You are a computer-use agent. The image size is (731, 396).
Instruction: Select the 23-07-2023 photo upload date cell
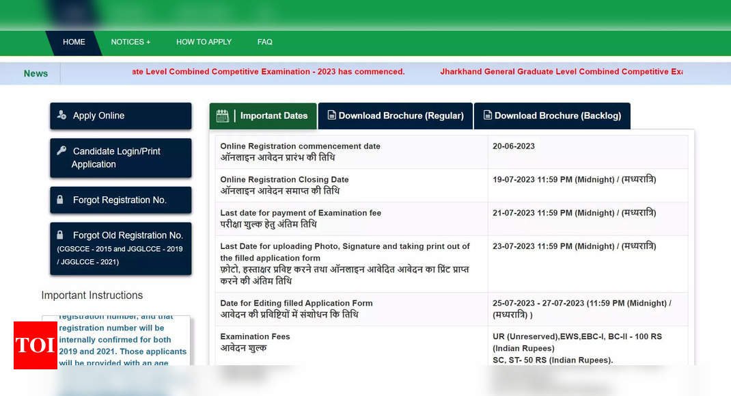588,264
